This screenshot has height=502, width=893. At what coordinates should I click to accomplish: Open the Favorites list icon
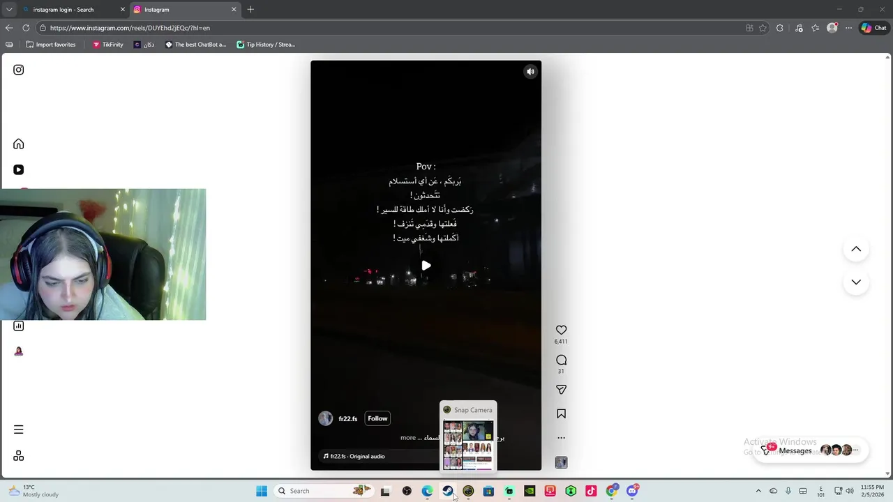pyautogui.click(x=815, y=28)
